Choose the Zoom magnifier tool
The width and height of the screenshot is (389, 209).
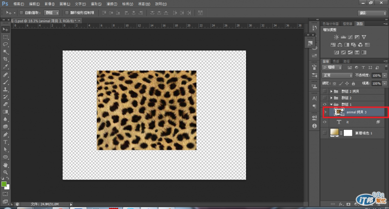tap(5, 172)
